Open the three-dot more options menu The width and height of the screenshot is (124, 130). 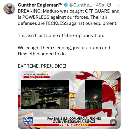(118, 5)
